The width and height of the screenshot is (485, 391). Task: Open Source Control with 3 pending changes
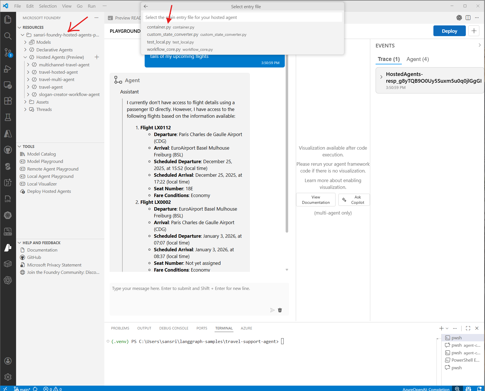(8, 52)
